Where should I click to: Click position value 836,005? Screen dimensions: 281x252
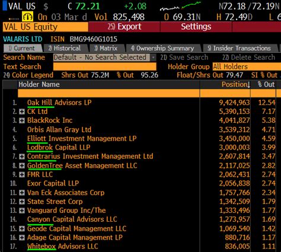pyautogui.click(x=237, y=247)
